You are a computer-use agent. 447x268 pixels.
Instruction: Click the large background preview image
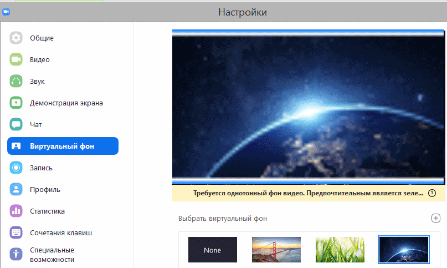tap(308, 107)
